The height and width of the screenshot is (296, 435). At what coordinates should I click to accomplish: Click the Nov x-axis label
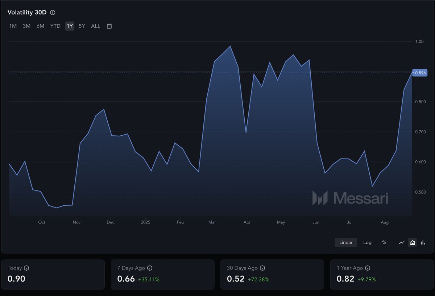[76, 222]
